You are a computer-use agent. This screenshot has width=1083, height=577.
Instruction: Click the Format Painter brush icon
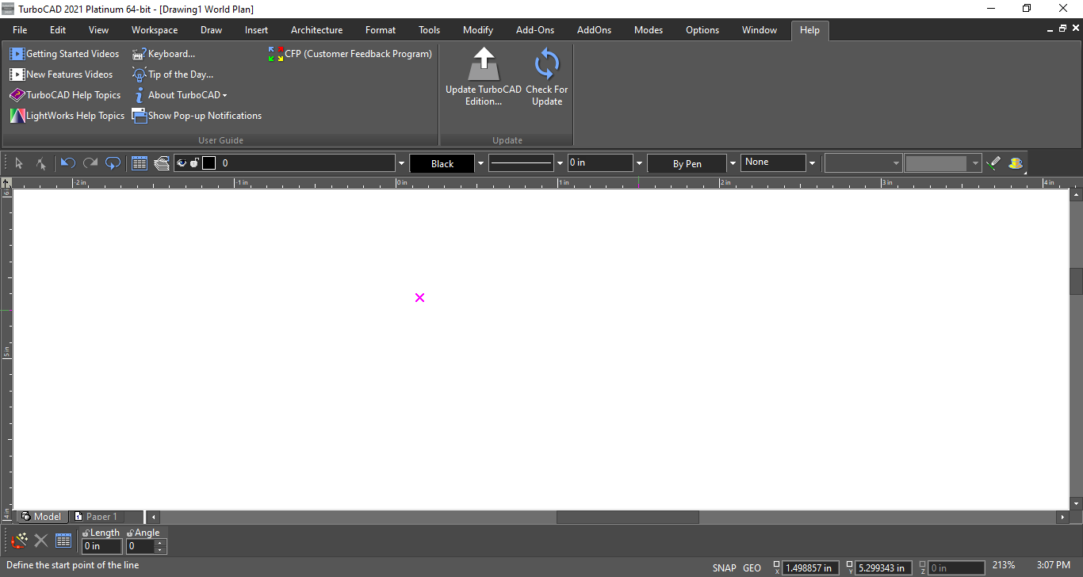[993, 163]
